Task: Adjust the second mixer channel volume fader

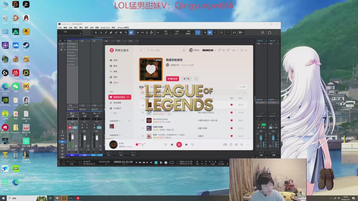Action: pyautogui.click(x=85, y=138)
